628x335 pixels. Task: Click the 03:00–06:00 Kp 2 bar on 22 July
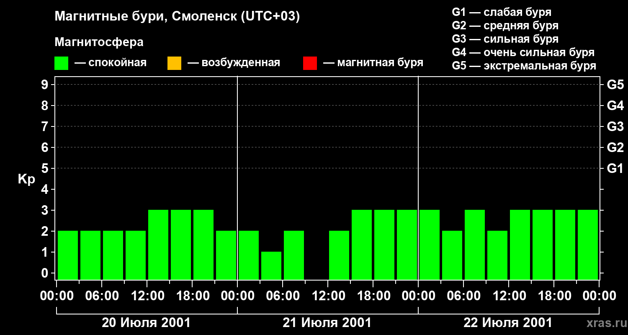(x=452, y=255)
